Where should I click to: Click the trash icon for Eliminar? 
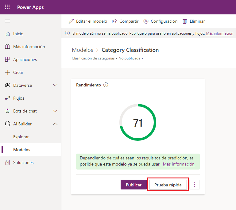(x=185, y=21)
